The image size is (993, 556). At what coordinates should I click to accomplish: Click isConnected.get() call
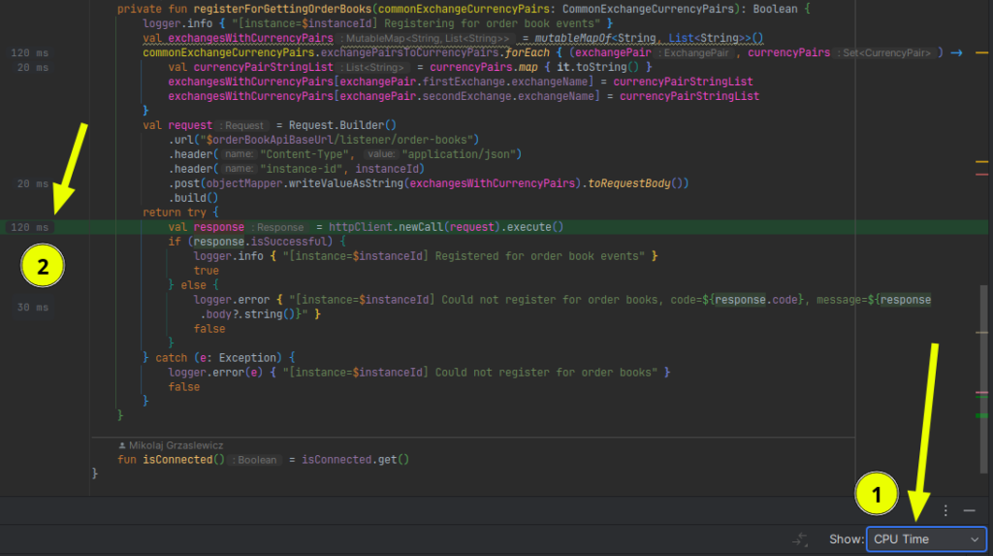[x=355, y=460]
